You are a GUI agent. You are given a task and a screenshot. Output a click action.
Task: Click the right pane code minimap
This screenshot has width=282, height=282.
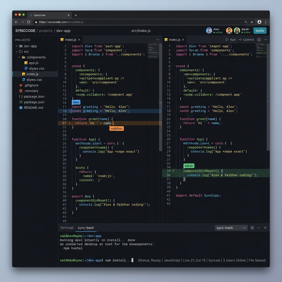point(261,51)
